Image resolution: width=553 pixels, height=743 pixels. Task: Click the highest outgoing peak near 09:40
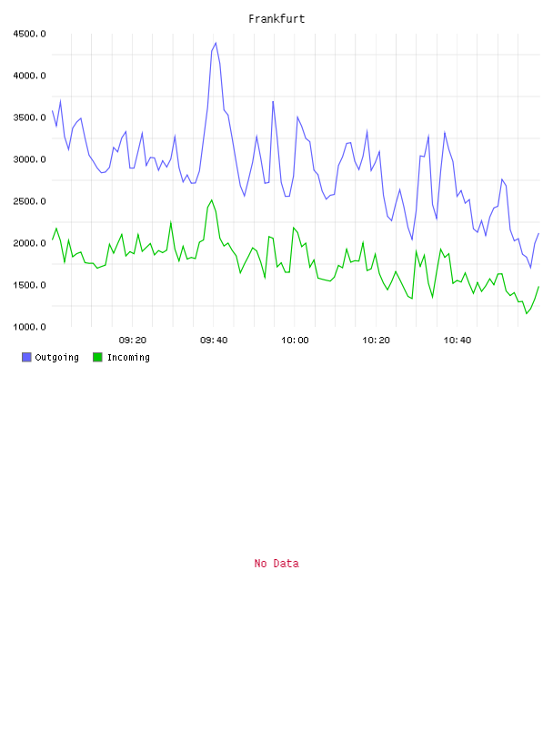(216, 43)
